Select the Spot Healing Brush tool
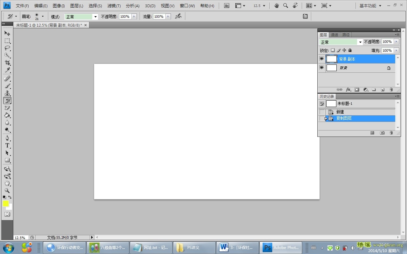Viewport: 407px width, 254px height. [7, 78]
